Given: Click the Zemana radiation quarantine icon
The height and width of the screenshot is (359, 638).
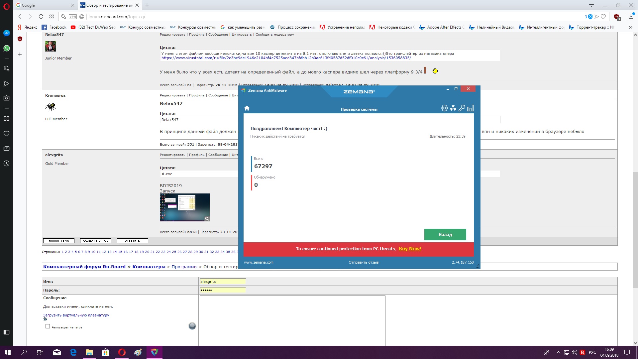Looking at the screenshot, I should 453,108.
